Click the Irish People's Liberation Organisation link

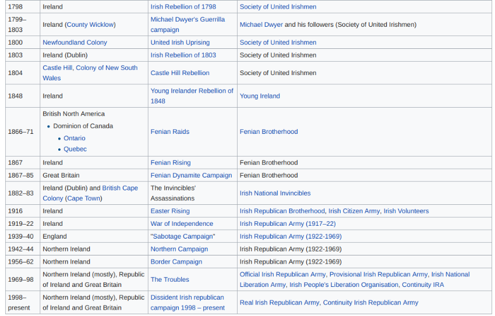click(344, 285)
